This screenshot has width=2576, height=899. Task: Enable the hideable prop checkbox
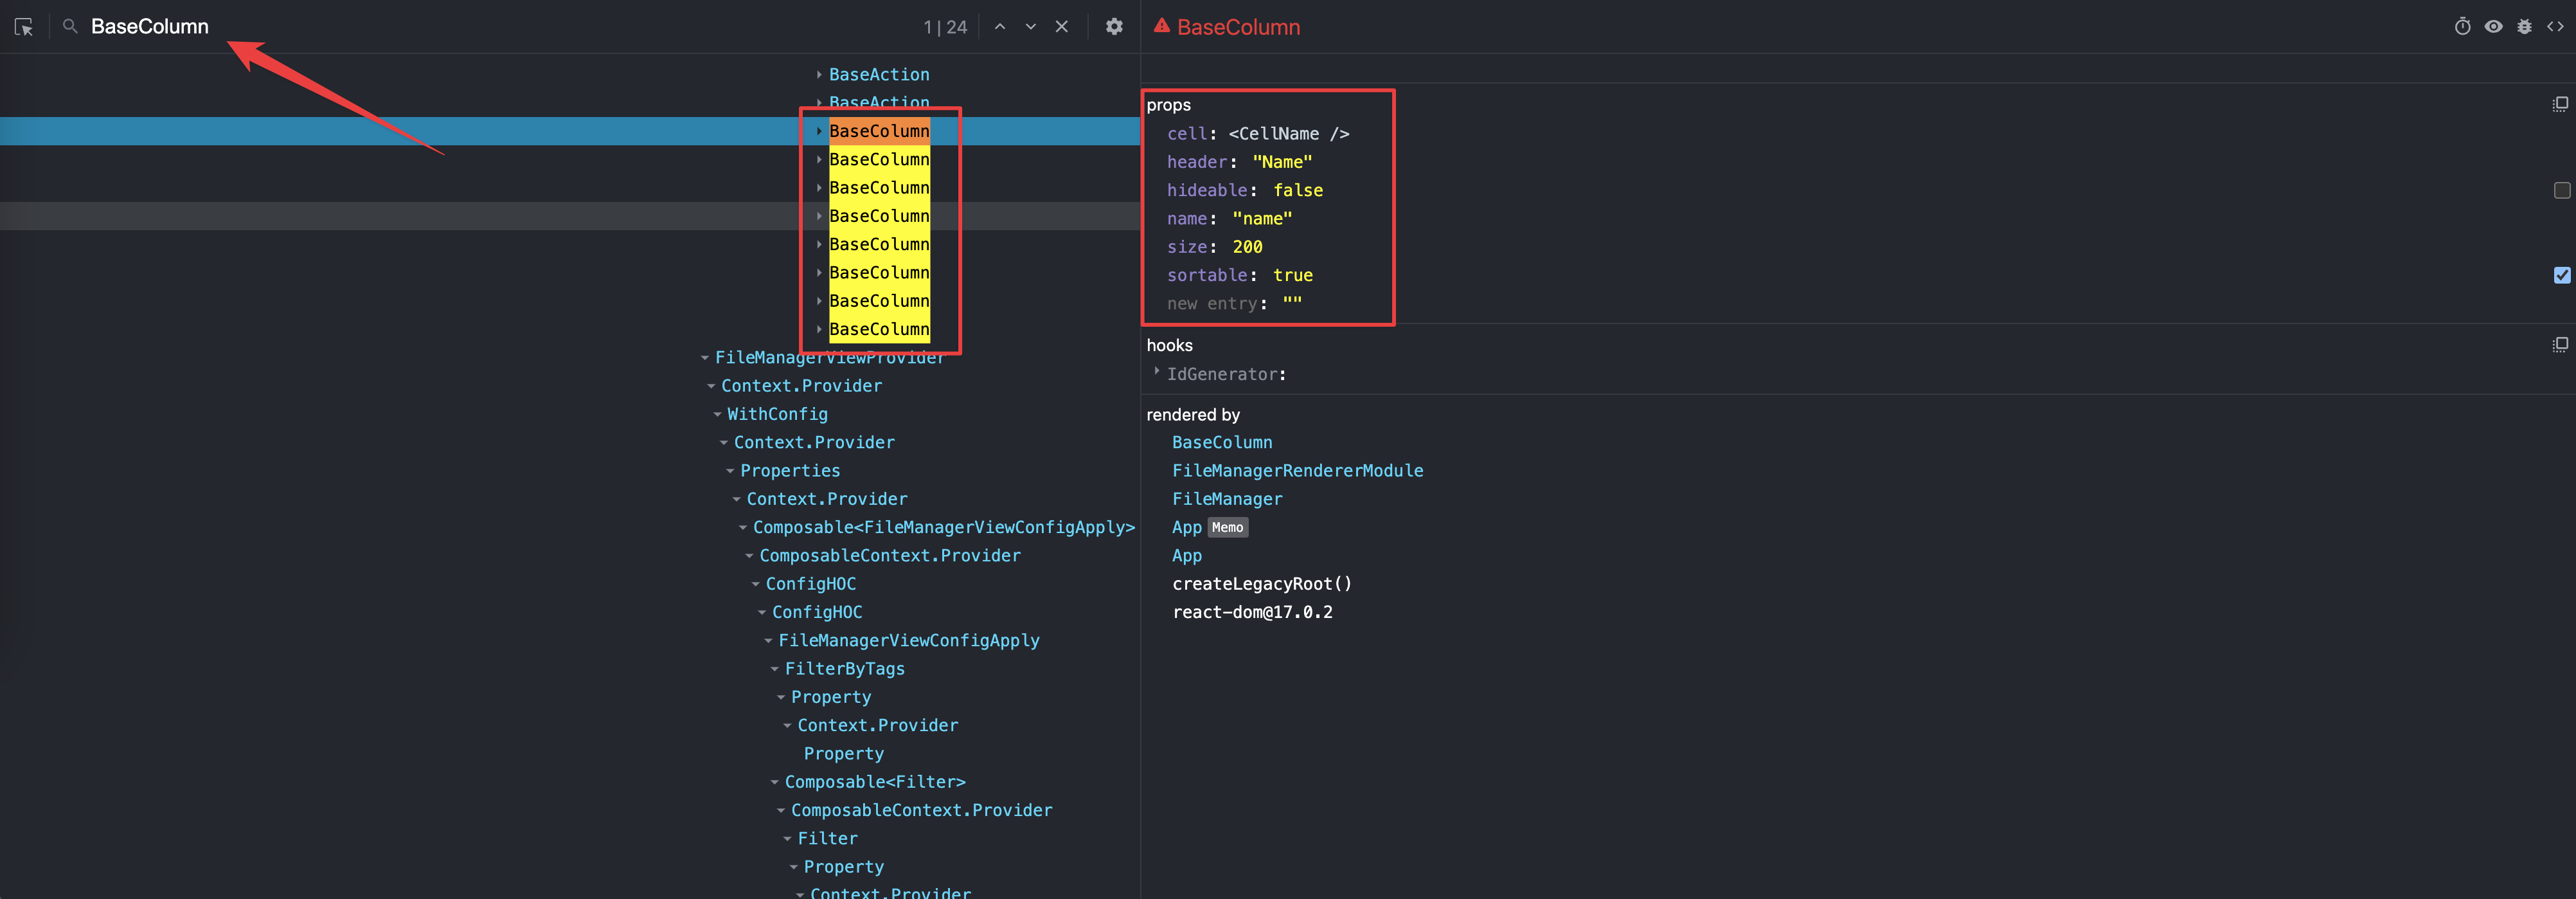coord(2561,190)
